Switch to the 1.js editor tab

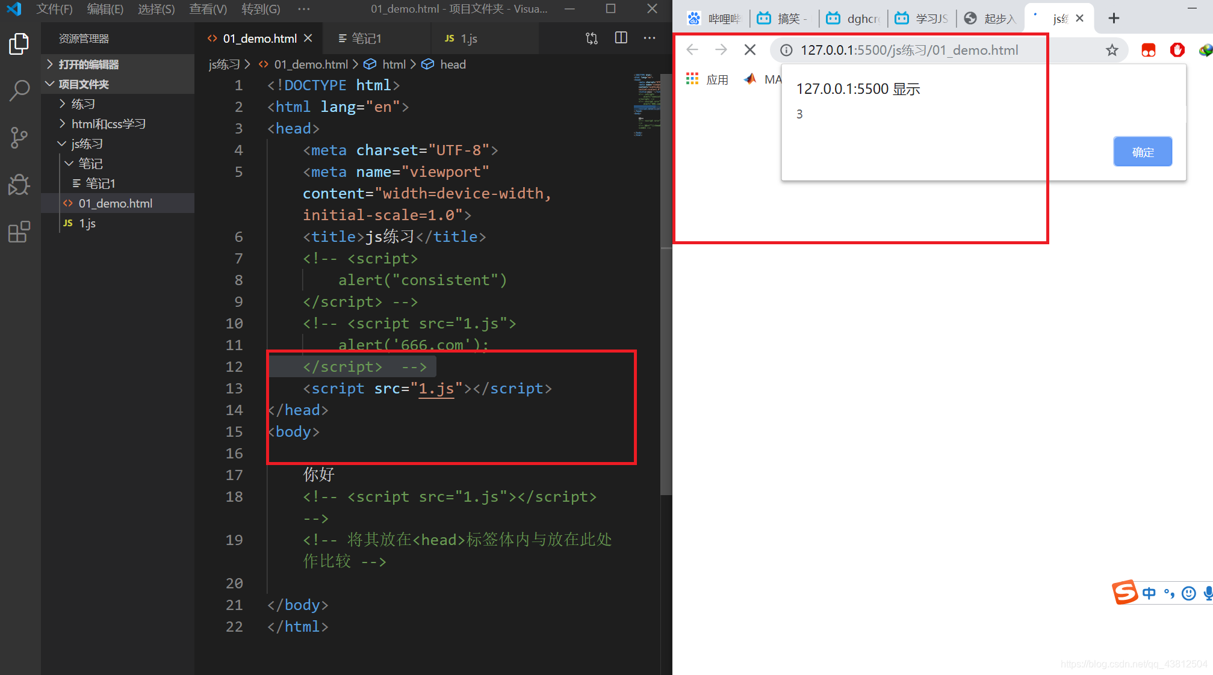485,38
